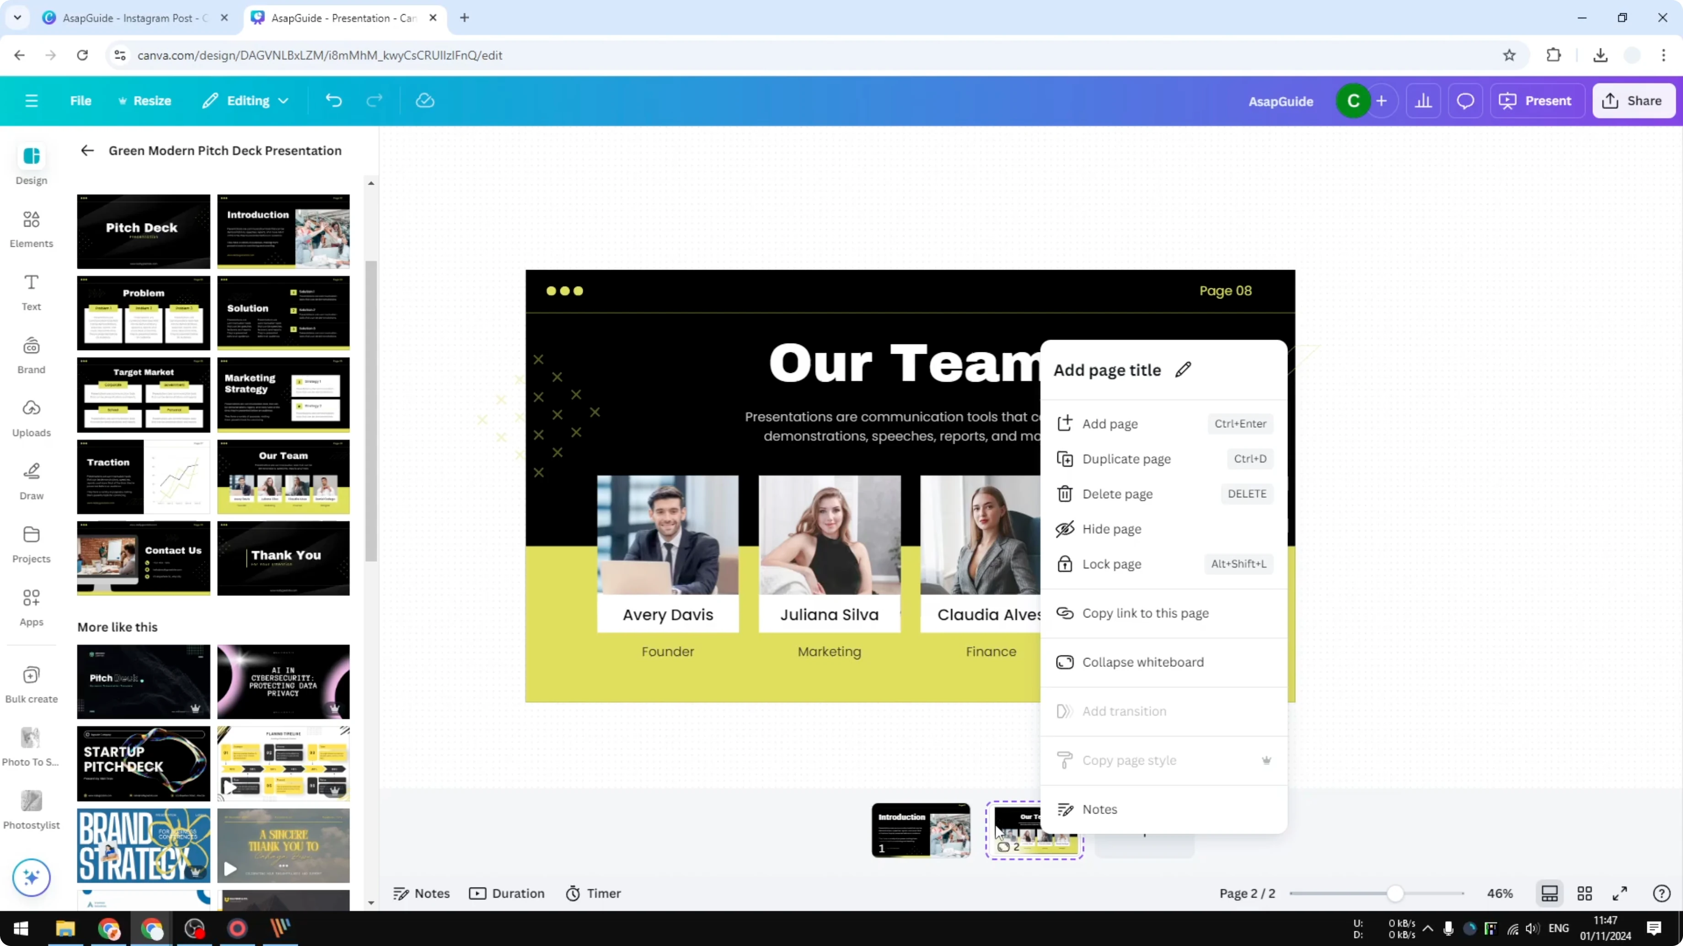
Task: Hide the current page via context menu
Action: 1111,529
